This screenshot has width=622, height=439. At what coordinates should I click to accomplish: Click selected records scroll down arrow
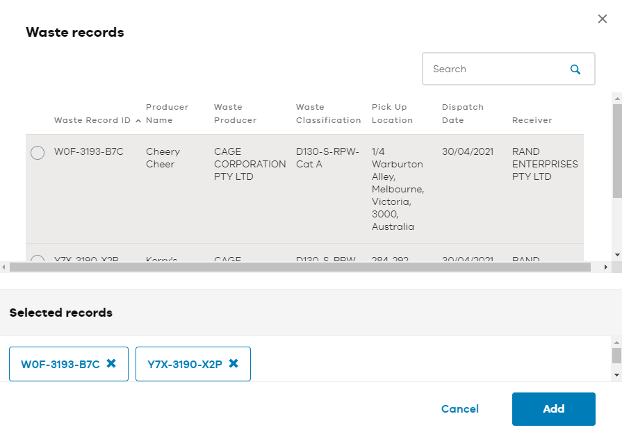(616, 375)
